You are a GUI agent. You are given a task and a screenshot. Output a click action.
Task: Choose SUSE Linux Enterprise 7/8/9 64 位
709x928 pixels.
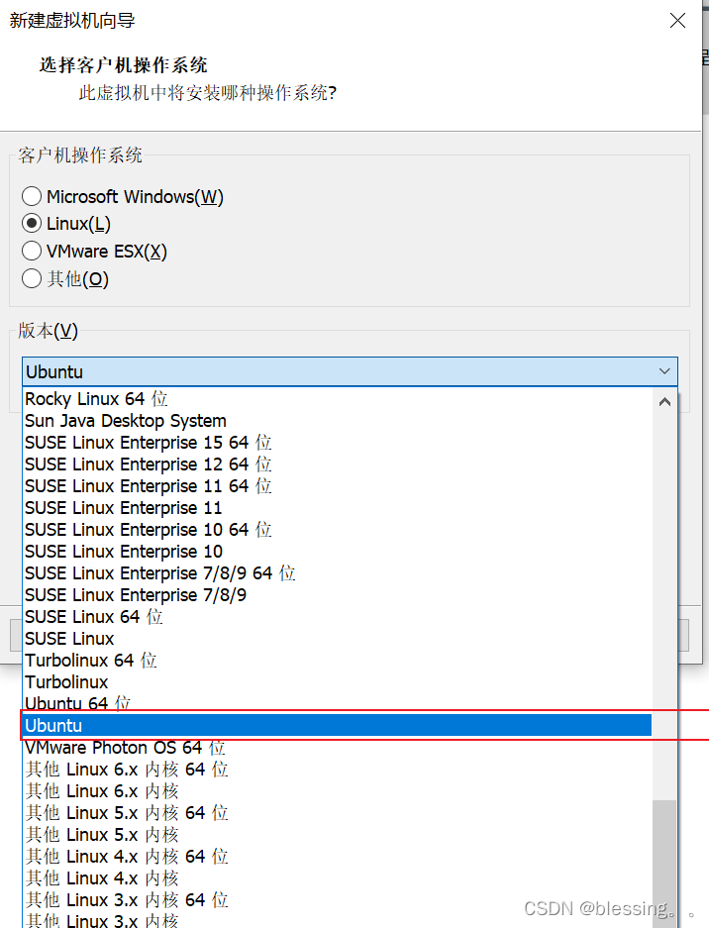click(338, 573)
